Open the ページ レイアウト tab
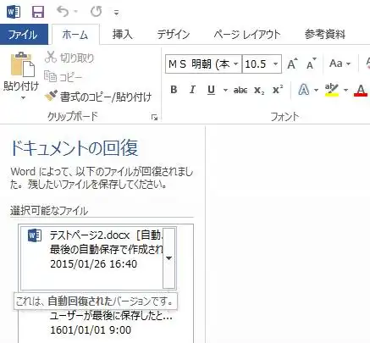The width and height of the screenshot is (370, 343). [x=247, y=35]
